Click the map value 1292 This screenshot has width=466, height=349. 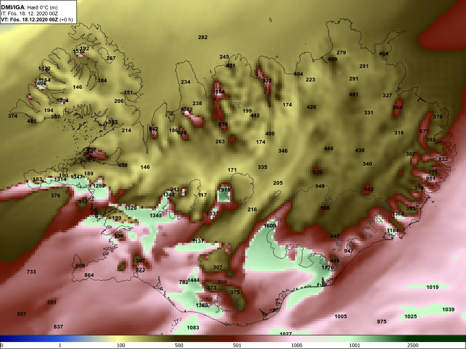click(99, 186)
